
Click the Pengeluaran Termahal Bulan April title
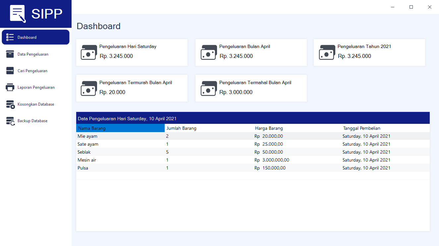pyautogui.click(x=255, y=82)
